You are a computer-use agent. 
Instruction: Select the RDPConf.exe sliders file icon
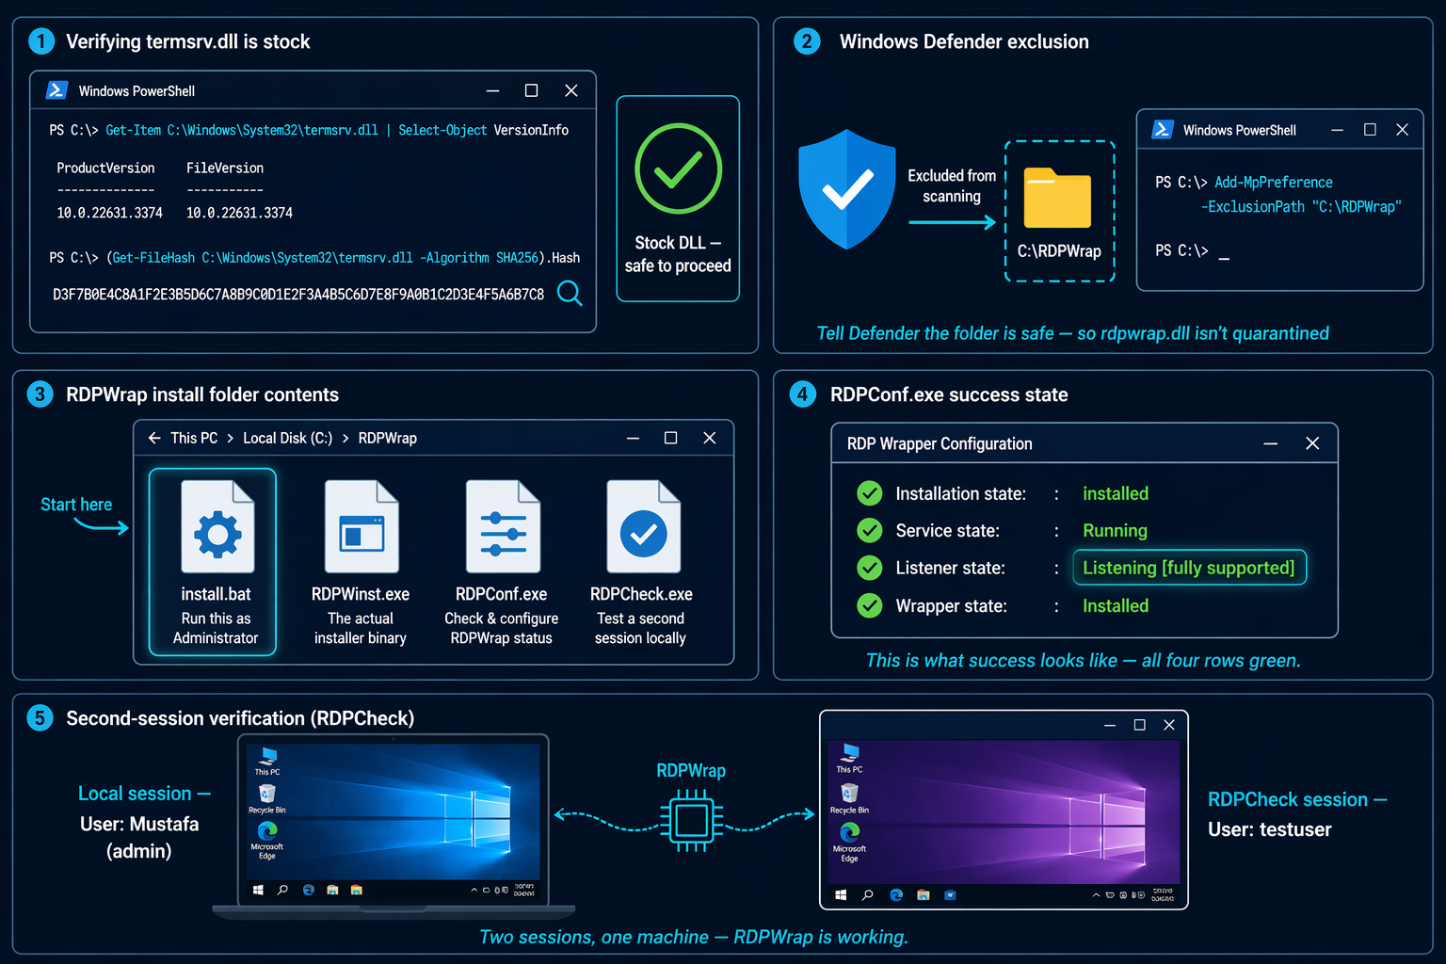point(503,526)
